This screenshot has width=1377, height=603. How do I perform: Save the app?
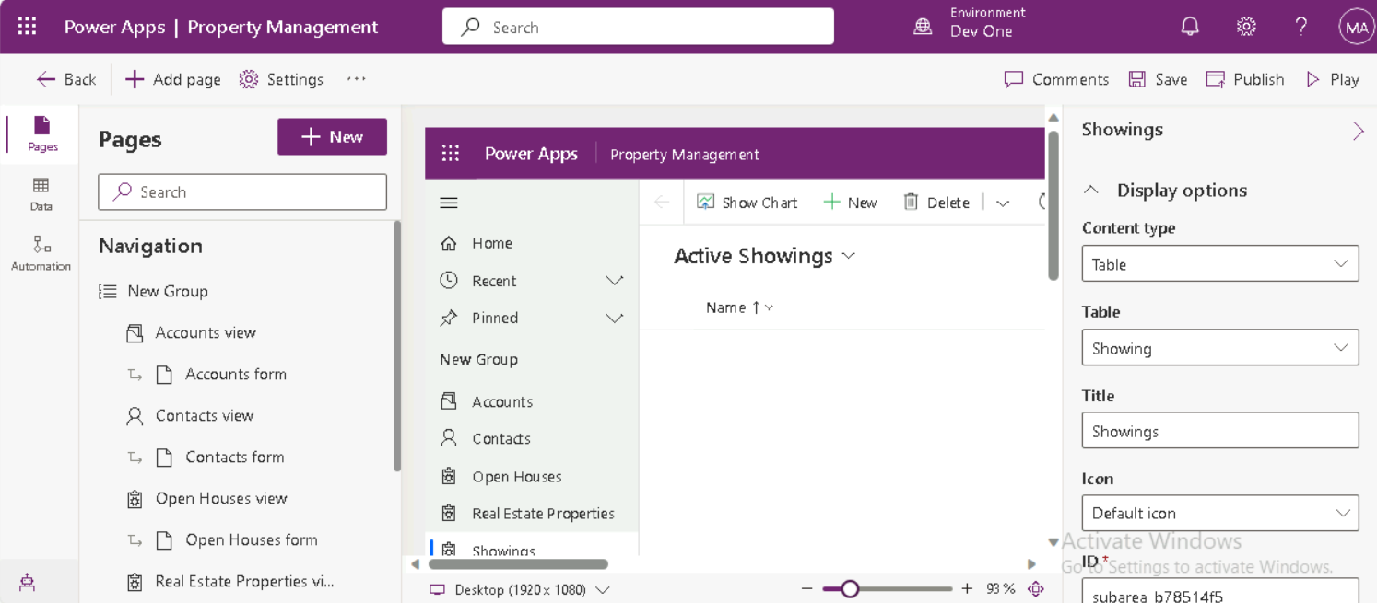[1158, 79]
